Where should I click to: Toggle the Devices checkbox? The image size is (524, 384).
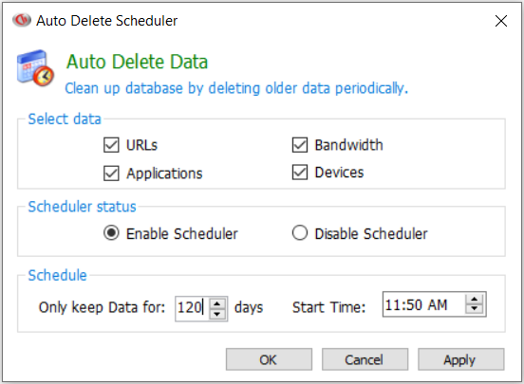(300, 173)
